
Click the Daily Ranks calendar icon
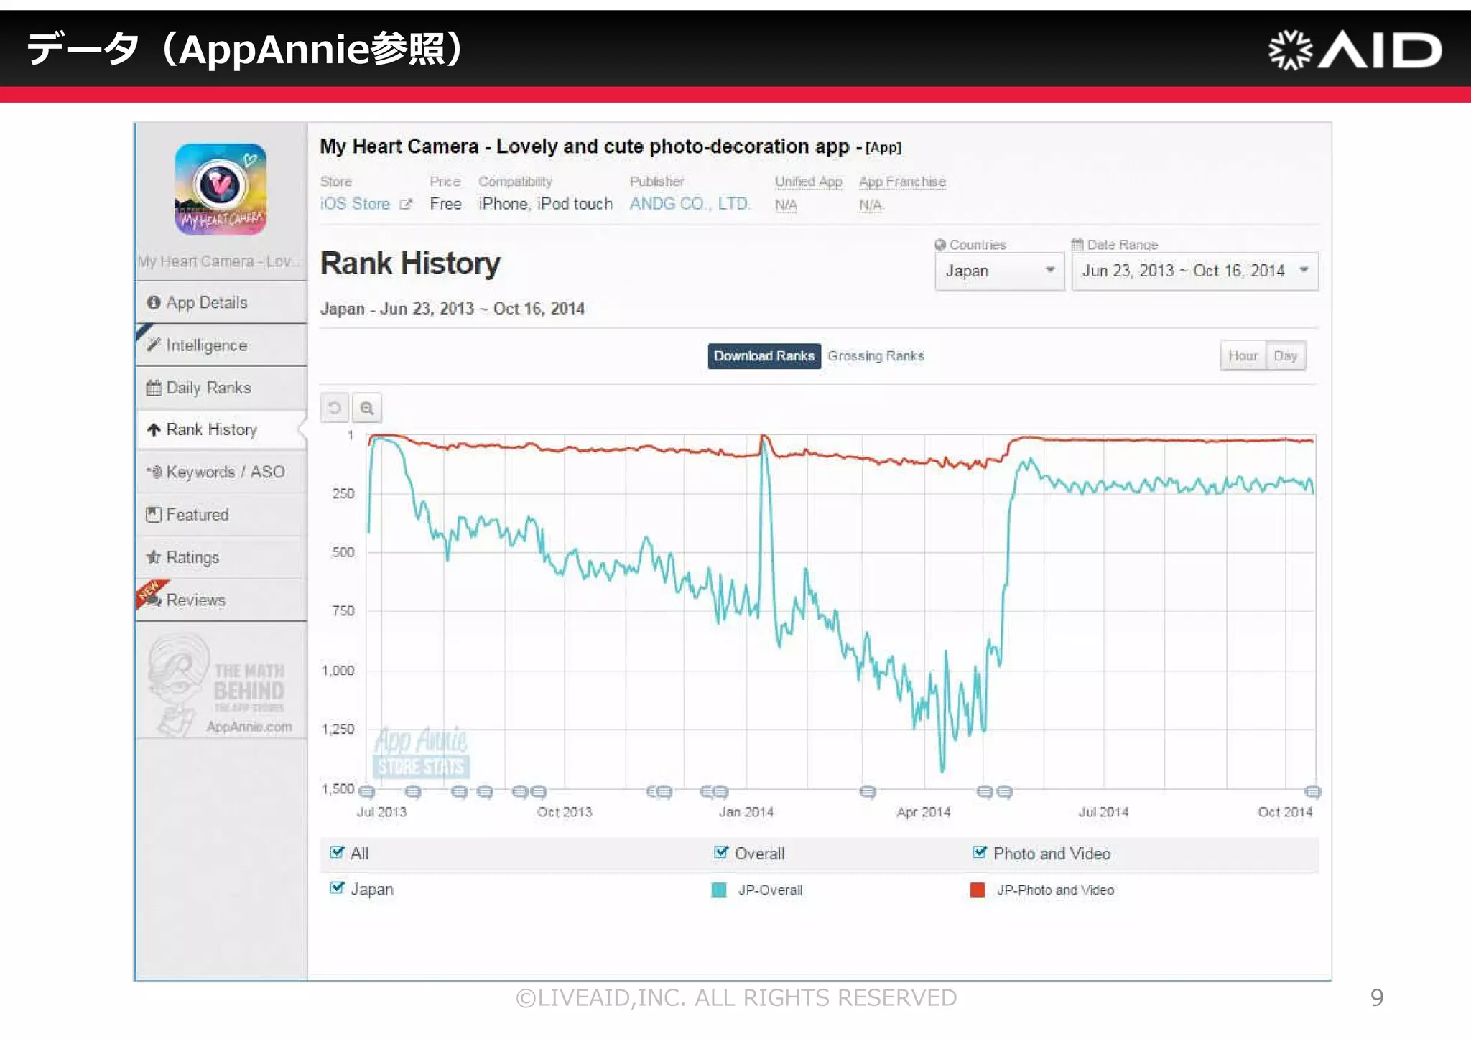pyautogui.click(x=154, y=388)
